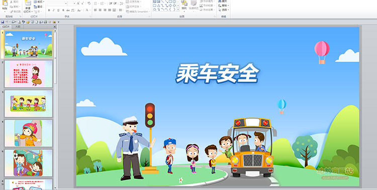377x190 pixels.
Task: Click the Save icon in the quick toolbar
Action: pos(3,22)
